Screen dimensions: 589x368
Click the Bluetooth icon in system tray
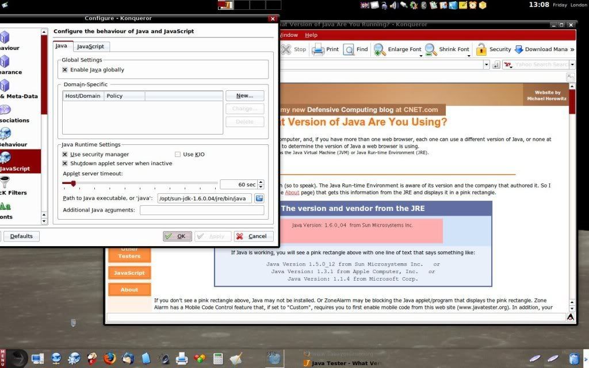(423, 5)
